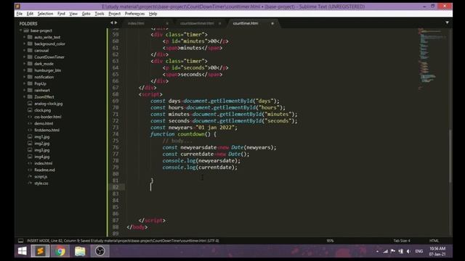Open the Help menu
Screen dimensions: 465x261
pos(153,14)
